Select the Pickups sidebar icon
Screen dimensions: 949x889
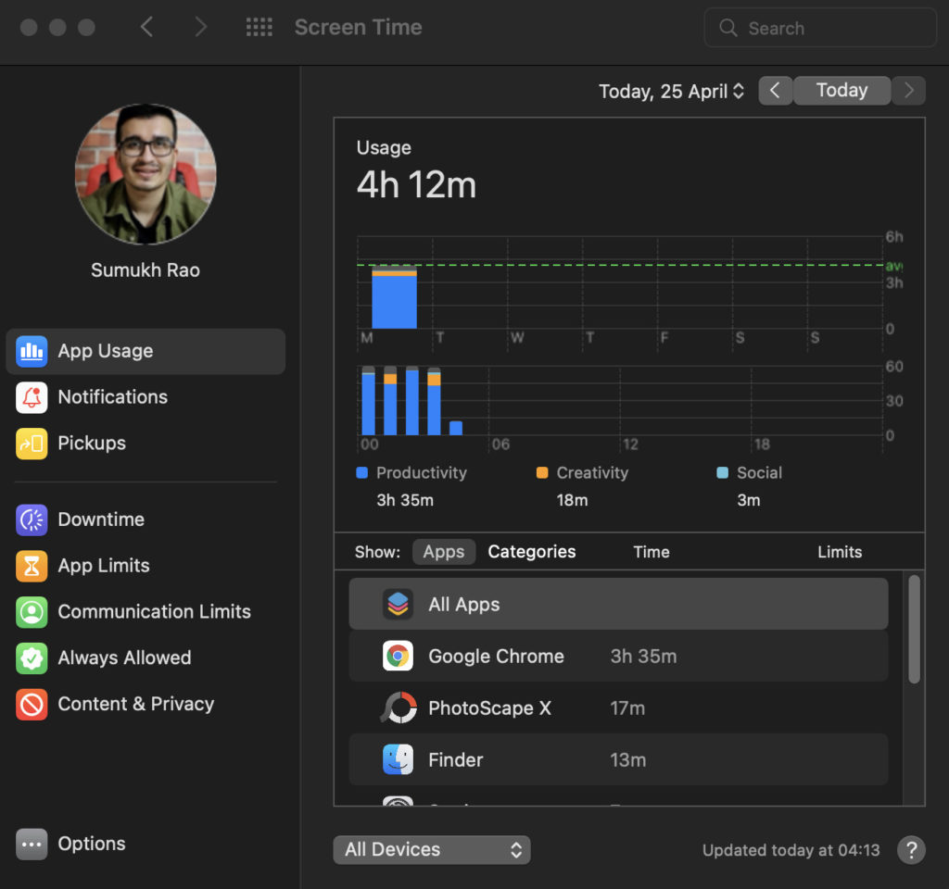[x=32, y=444]
